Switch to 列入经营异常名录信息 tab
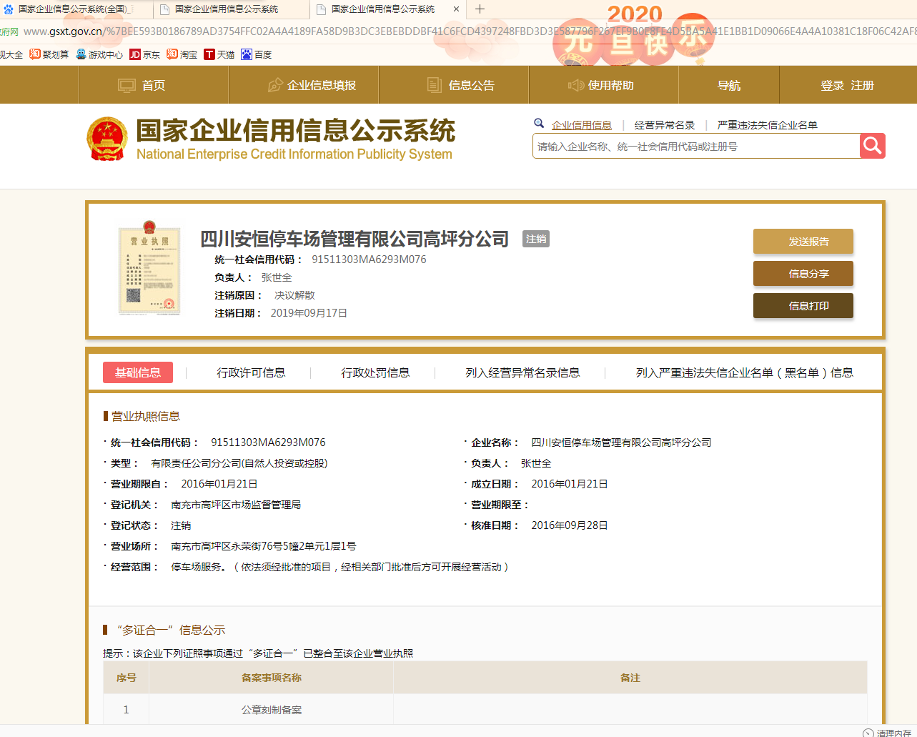Viewport: 917px width, 737px height. pos(522,372)
